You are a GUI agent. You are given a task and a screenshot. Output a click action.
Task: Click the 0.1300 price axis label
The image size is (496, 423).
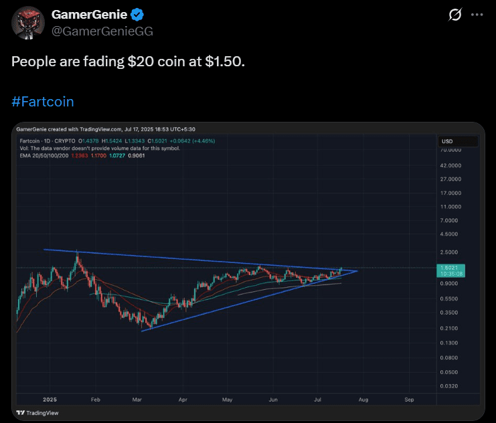pos(449,343)
